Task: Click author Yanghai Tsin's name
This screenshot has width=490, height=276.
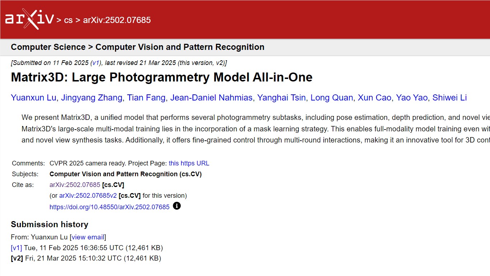Action: pyautogui.click(x=281, y=98)
